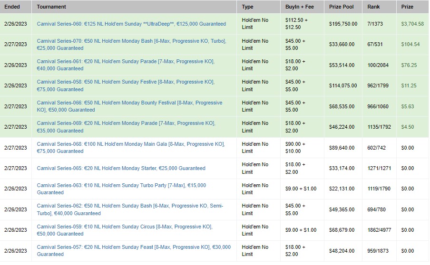The image size is (430, 265).
Task: Click rank 1862/4977 cell
Action: [x=379, y=230]
